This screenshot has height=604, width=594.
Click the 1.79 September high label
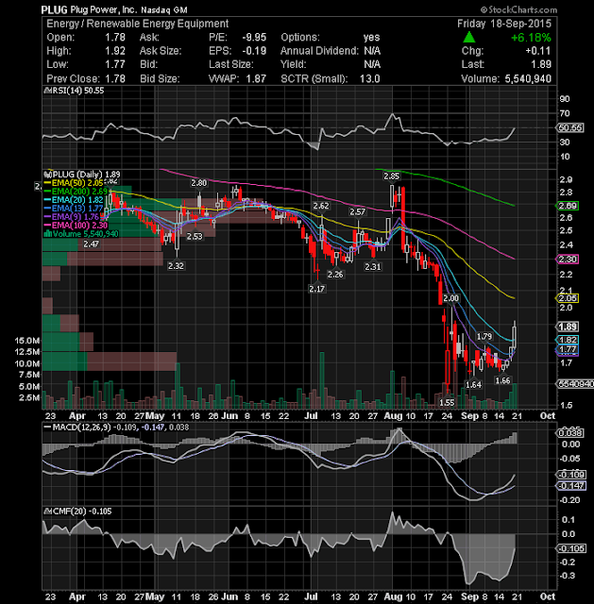(484, 336)
